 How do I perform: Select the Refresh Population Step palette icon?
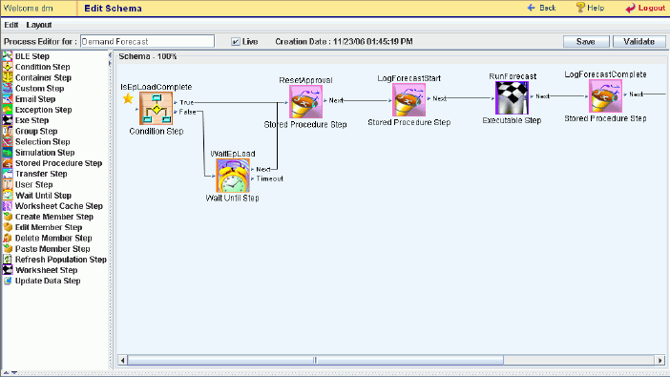tap(8, 259)
